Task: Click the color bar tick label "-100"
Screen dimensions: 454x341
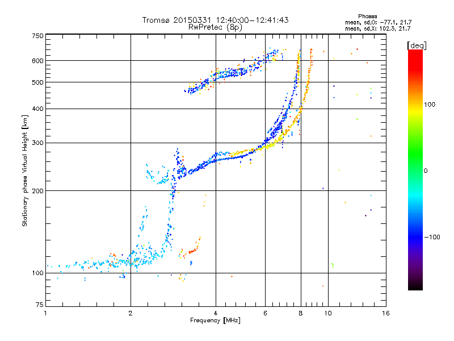Action: coord(432,237)
